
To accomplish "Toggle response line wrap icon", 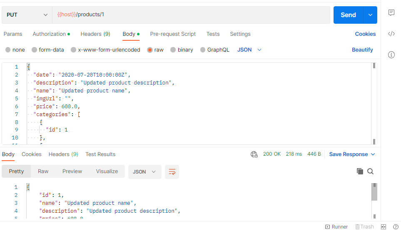I will [x=172, y=172].
